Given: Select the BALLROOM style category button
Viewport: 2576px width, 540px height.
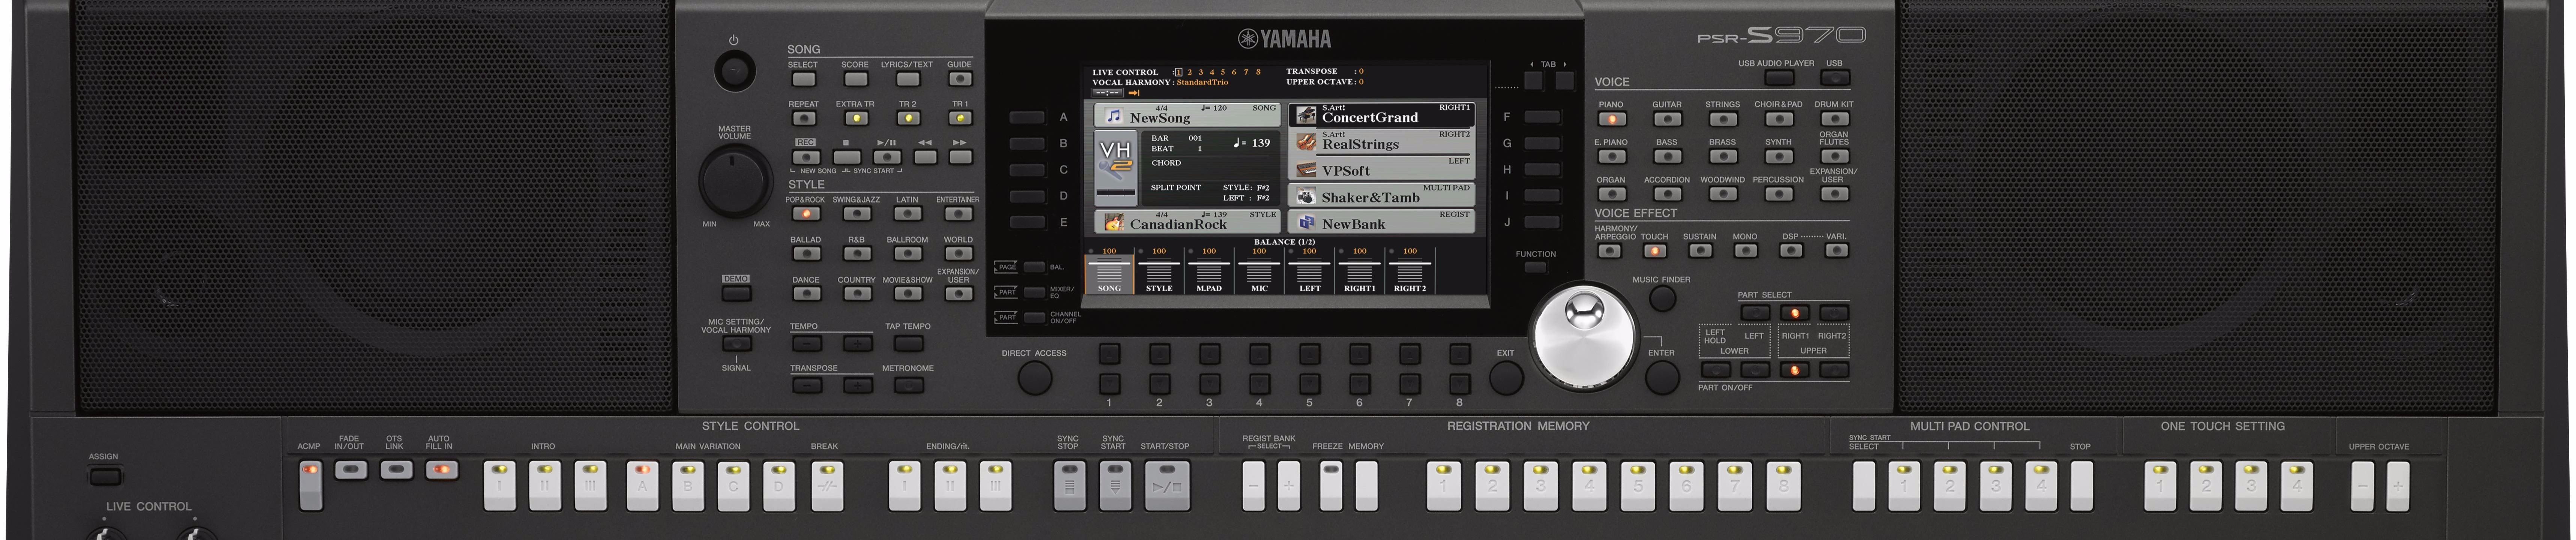Looking at the screenshot, I should pyautogui.click(x=908, y=254).
